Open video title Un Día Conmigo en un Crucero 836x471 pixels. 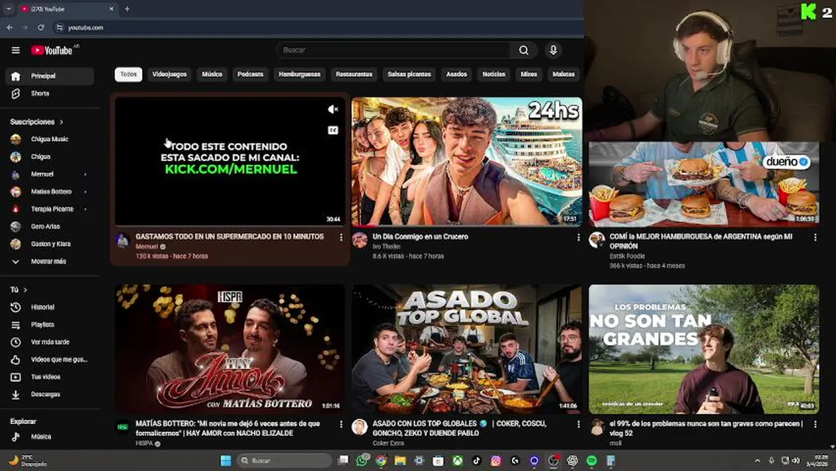420,237
